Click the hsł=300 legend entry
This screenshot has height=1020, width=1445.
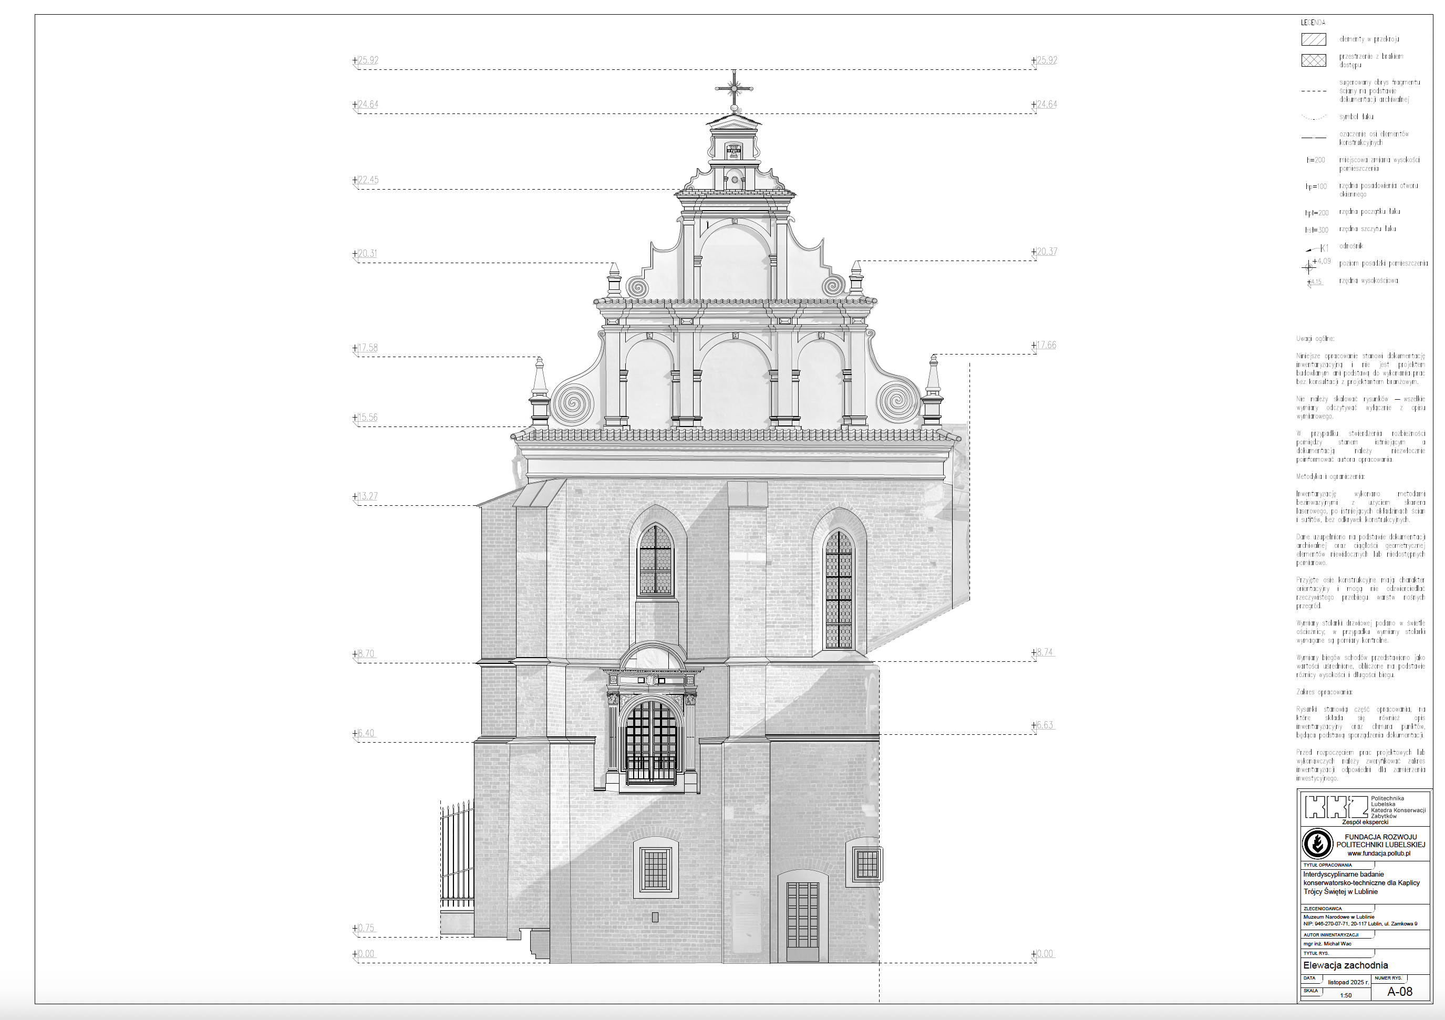(1317, 230)
